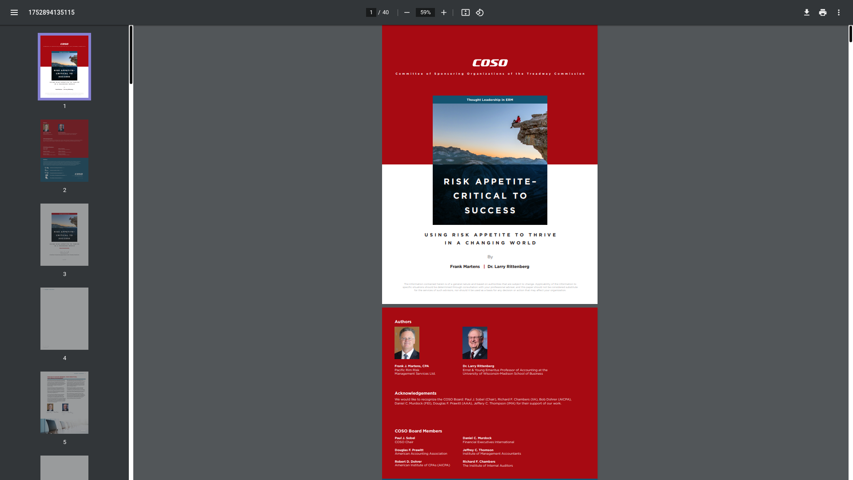
Task: Edit the current page number field
Action: point(371,12)
